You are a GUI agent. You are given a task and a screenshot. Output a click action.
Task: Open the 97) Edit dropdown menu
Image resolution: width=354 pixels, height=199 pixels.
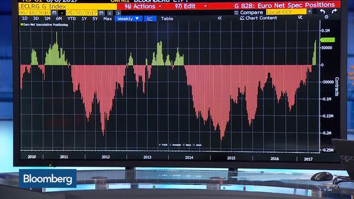pos(190,6)
